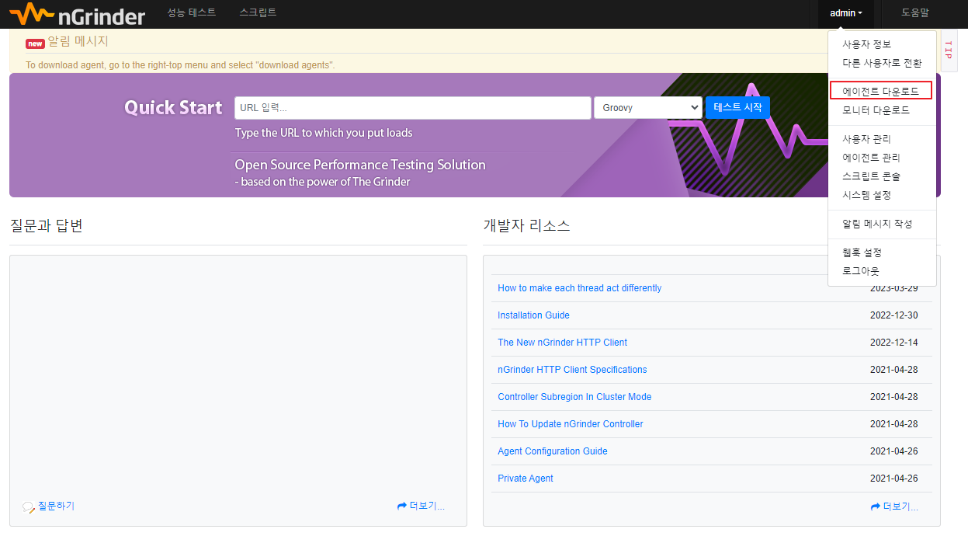Click the download agent notice text
968x543 pixels.
tap(180, 65)
